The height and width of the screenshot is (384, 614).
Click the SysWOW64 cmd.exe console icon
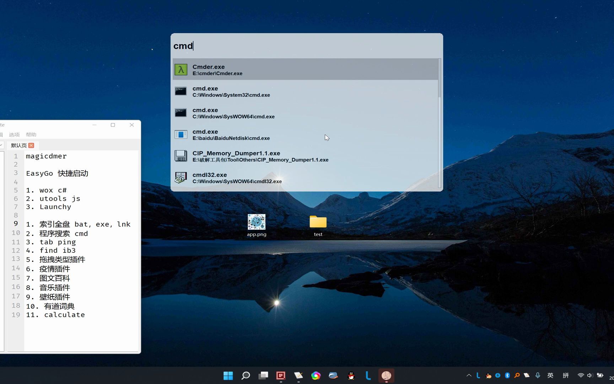pyautogui.click(x=181, y=113)
